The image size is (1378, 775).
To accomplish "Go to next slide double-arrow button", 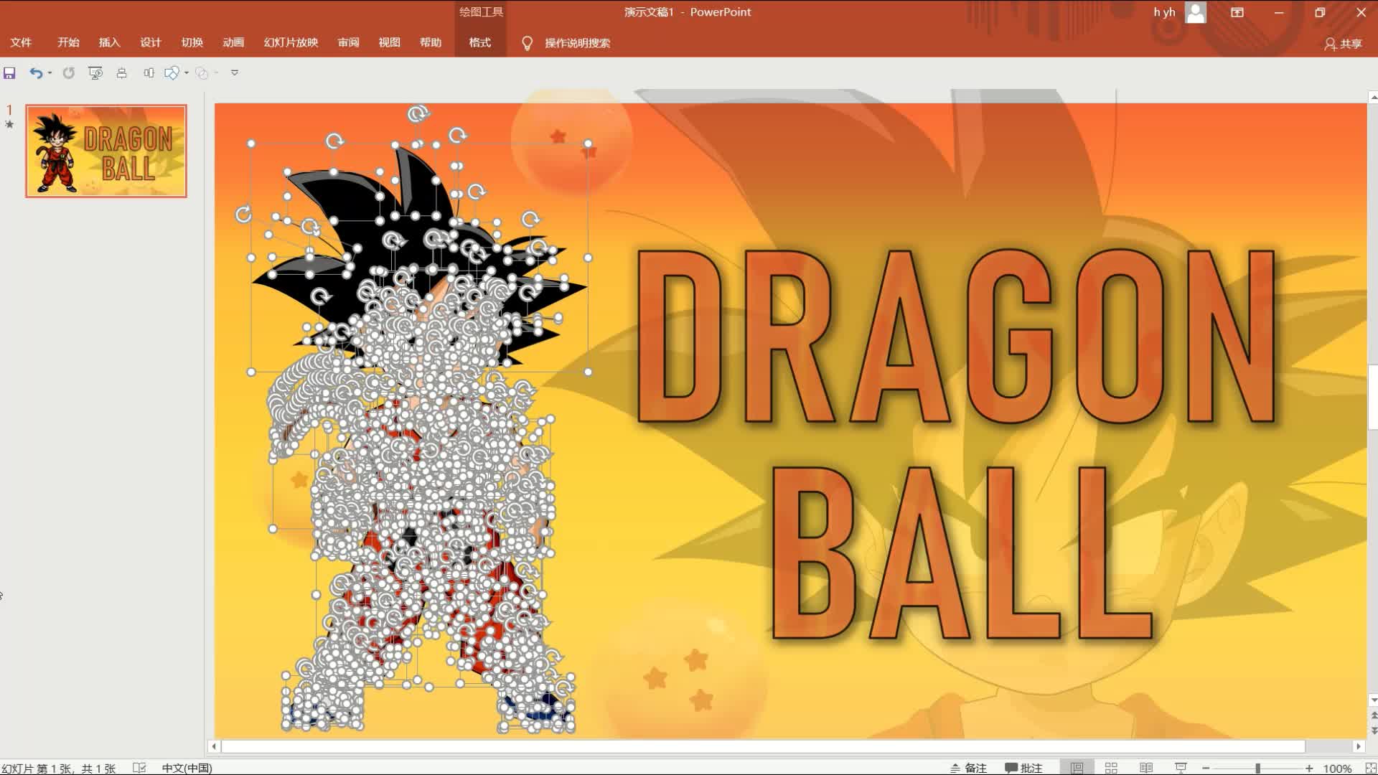I will click(x=1373, y=731).
